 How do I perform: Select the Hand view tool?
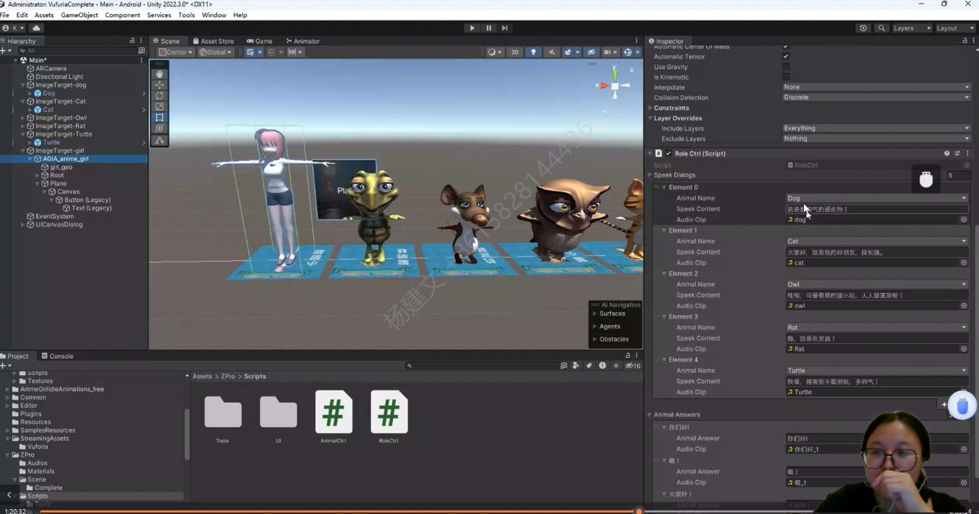160,73
